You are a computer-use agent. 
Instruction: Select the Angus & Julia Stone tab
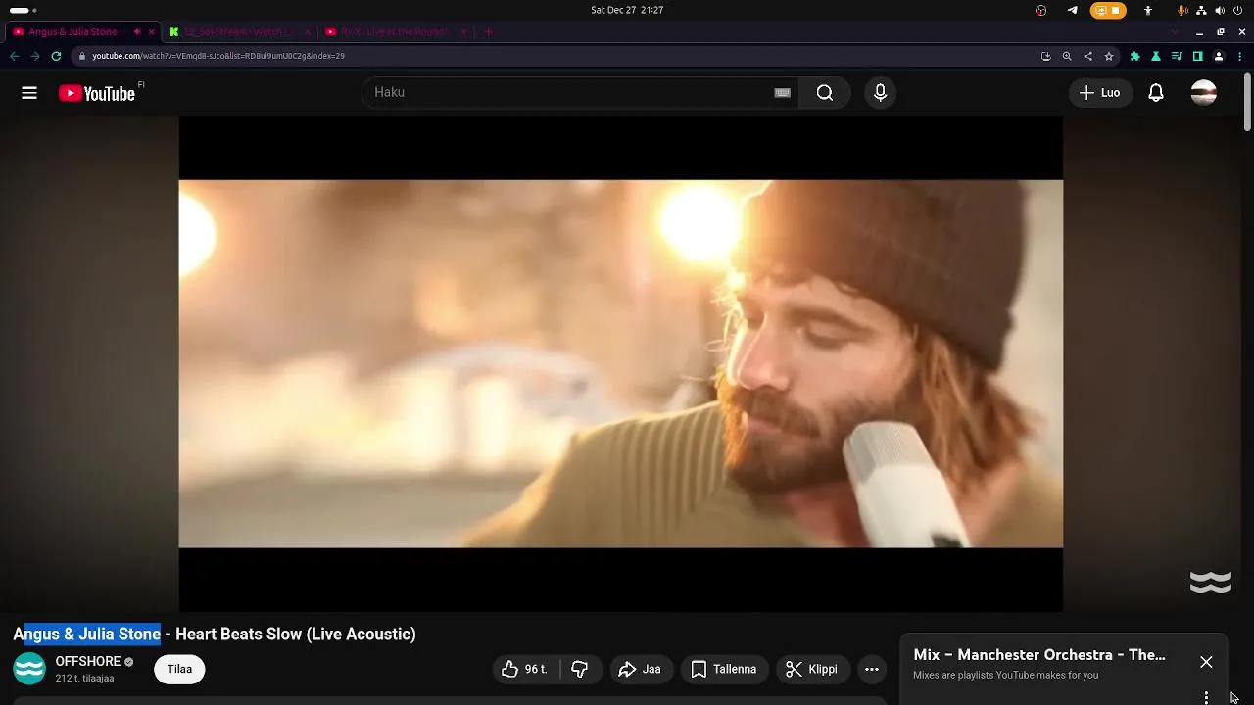click(x=72, y=32)
